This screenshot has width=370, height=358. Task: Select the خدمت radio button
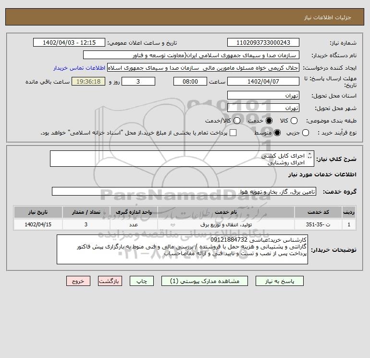coord(269,121)
